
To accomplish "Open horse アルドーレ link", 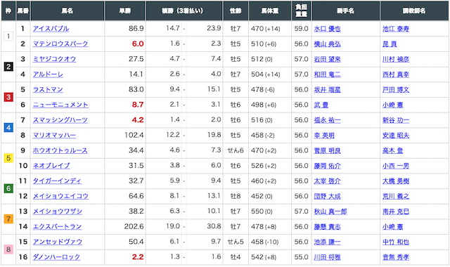I will click(48, 74).
